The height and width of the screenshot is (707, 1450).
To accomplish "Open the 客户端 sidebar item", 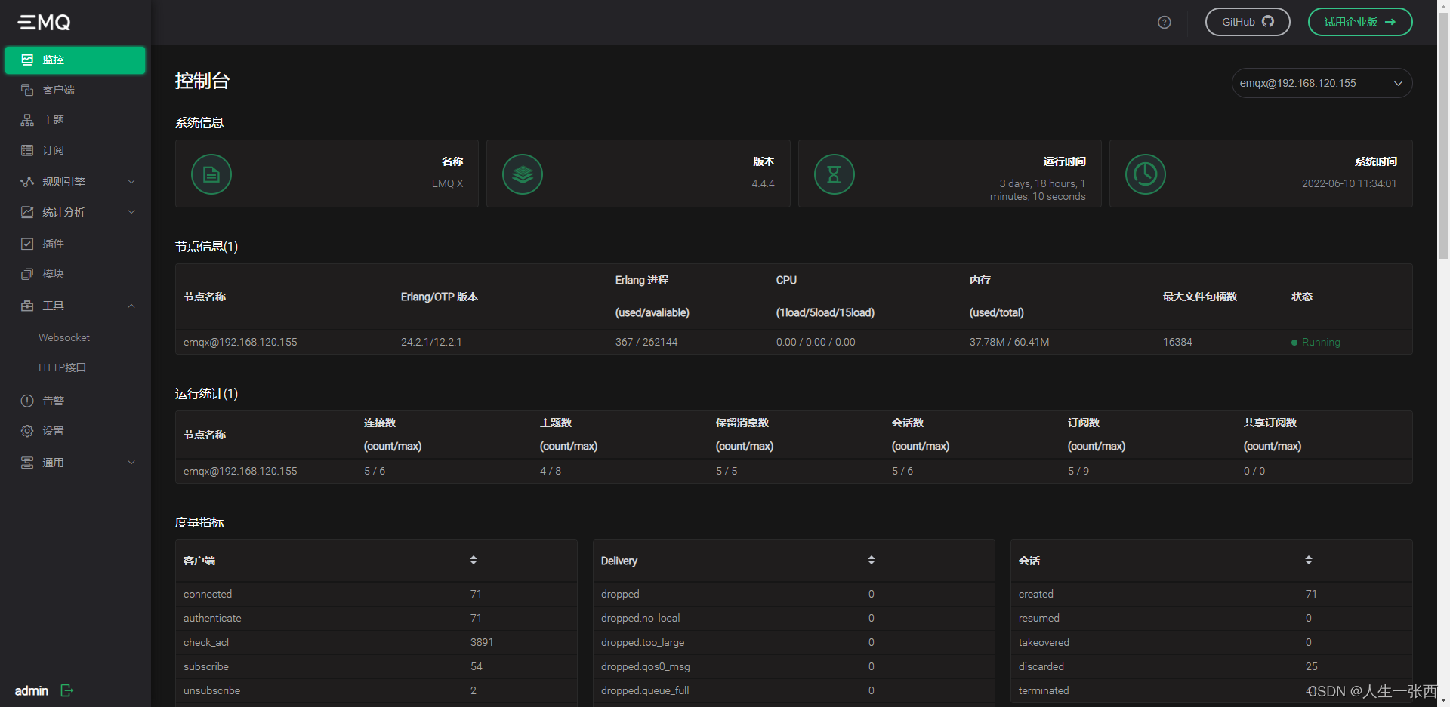I will click(75, 90).
